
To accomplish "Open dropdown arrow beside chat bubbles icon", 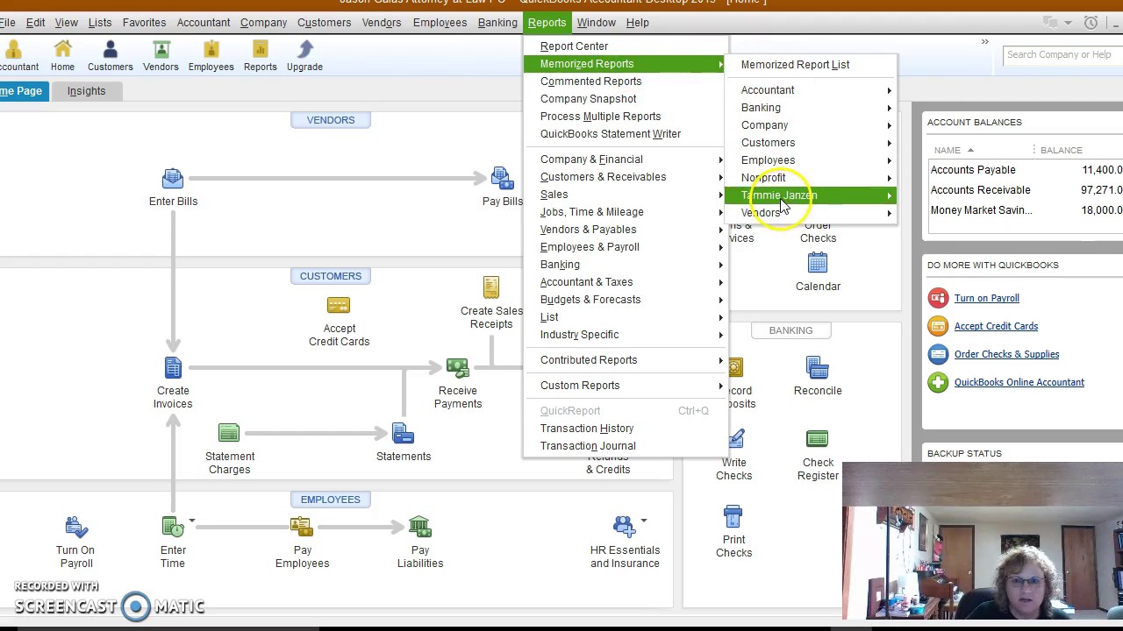I will pos(1068,23).
